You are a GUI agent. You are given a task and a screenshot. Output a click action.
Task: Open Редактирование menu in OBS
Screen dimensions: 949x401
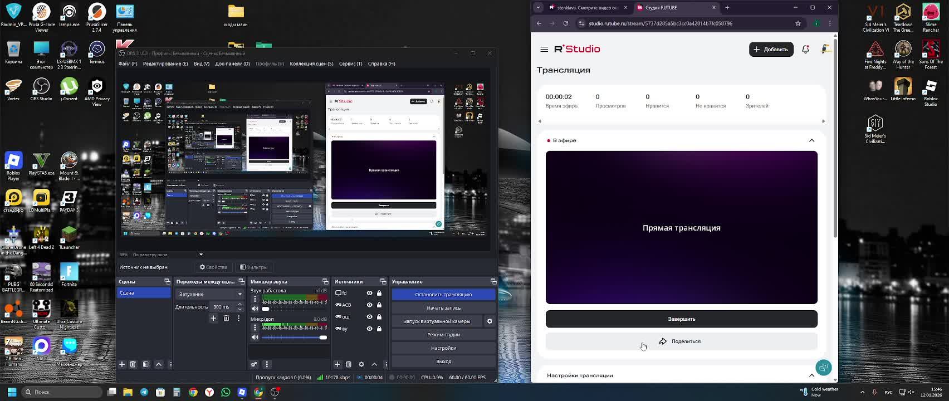(165, 63)
